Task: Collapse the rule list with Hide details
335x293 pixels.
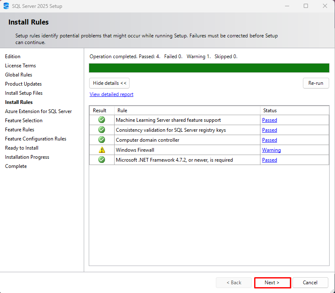Action: (x=110, y=83)
